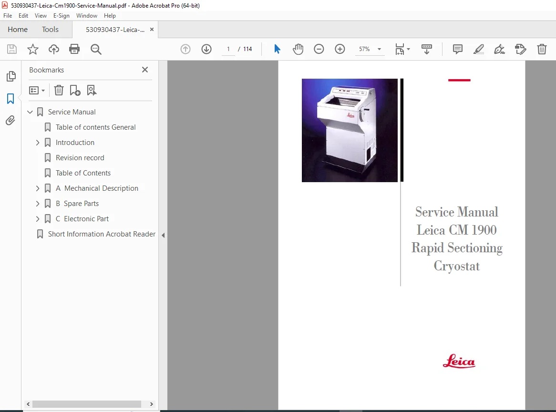Go to previous page arrow
The height and width of the screenshot is (412, 556).
click(x=185, y=49)
